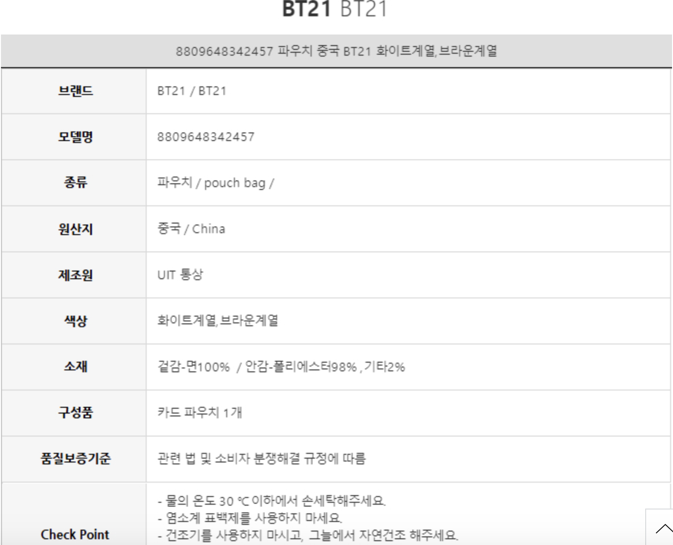Select the 화이트계열,브라운계열 color value

point(218,320)
